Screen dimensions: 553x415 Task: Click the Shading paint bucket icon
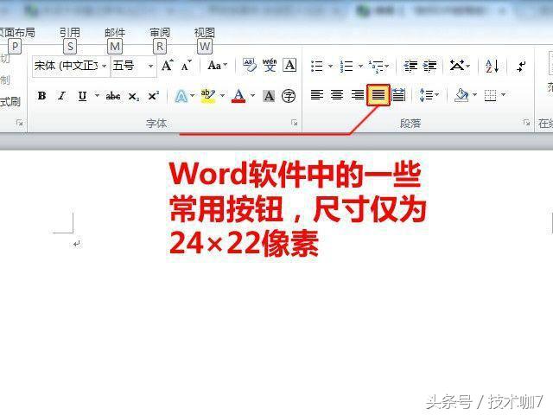coord(461,95)
